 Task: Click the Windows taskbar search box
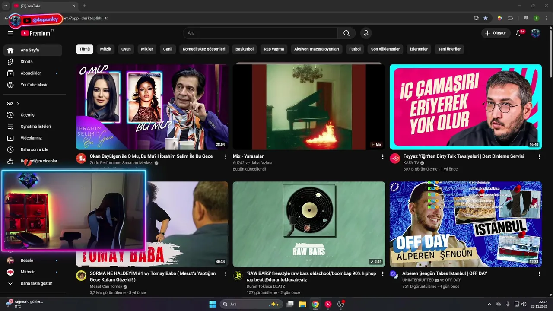(251, 304)
